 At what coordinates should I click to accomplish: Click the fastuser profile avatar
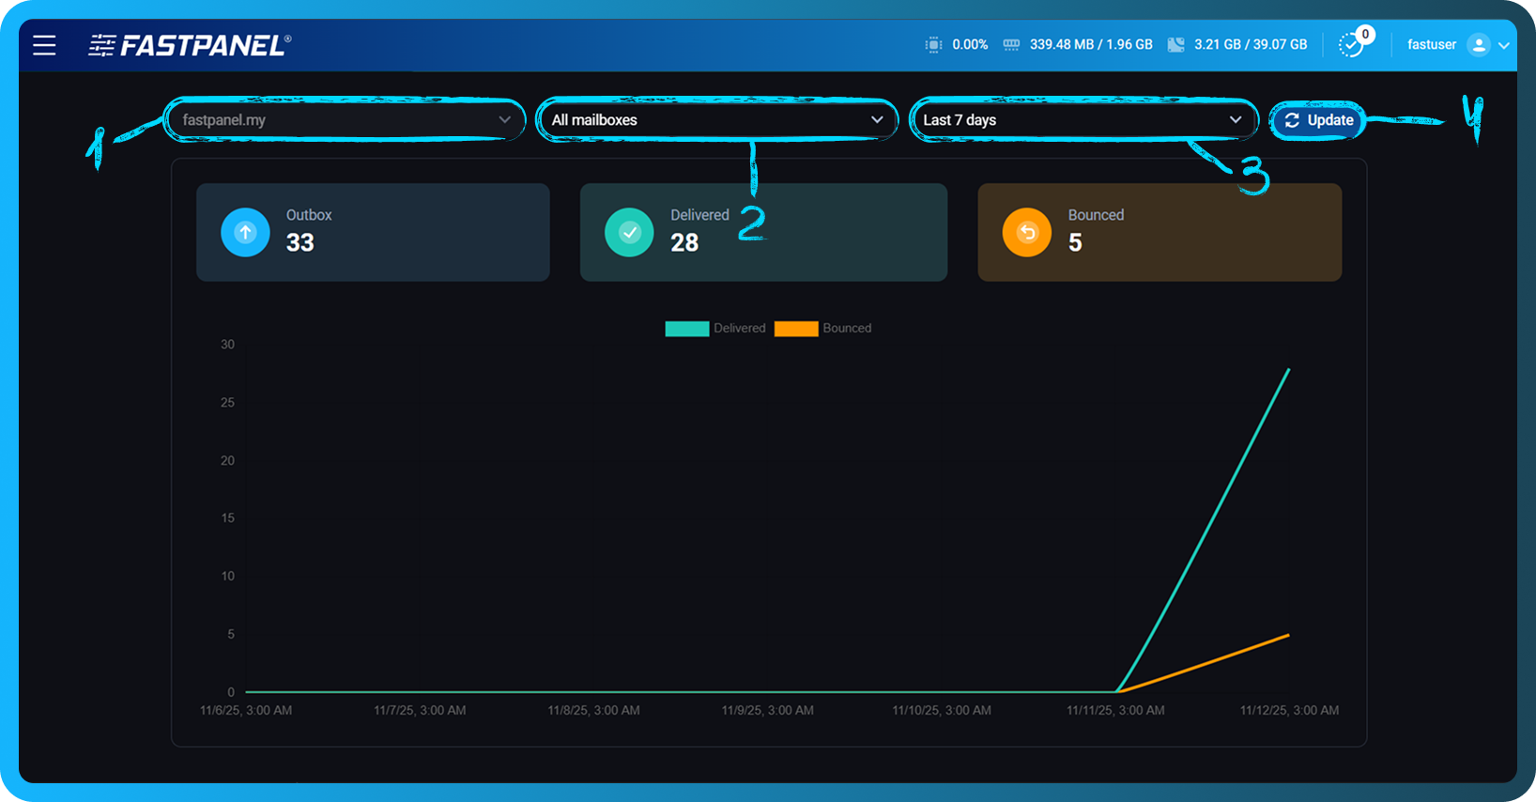(1478, 45)
